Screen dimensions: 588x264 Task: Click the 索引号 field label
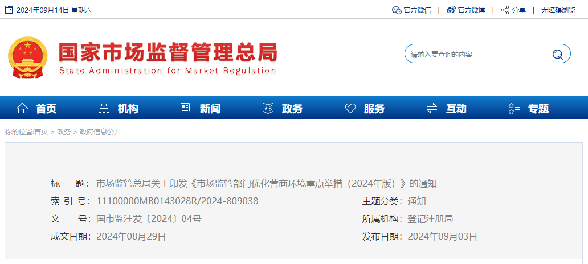point(70,201)
